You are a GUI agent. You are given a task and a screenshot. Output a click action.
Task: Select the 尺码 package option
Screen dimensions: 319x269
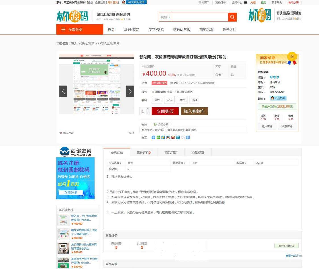tap(170, 100)
